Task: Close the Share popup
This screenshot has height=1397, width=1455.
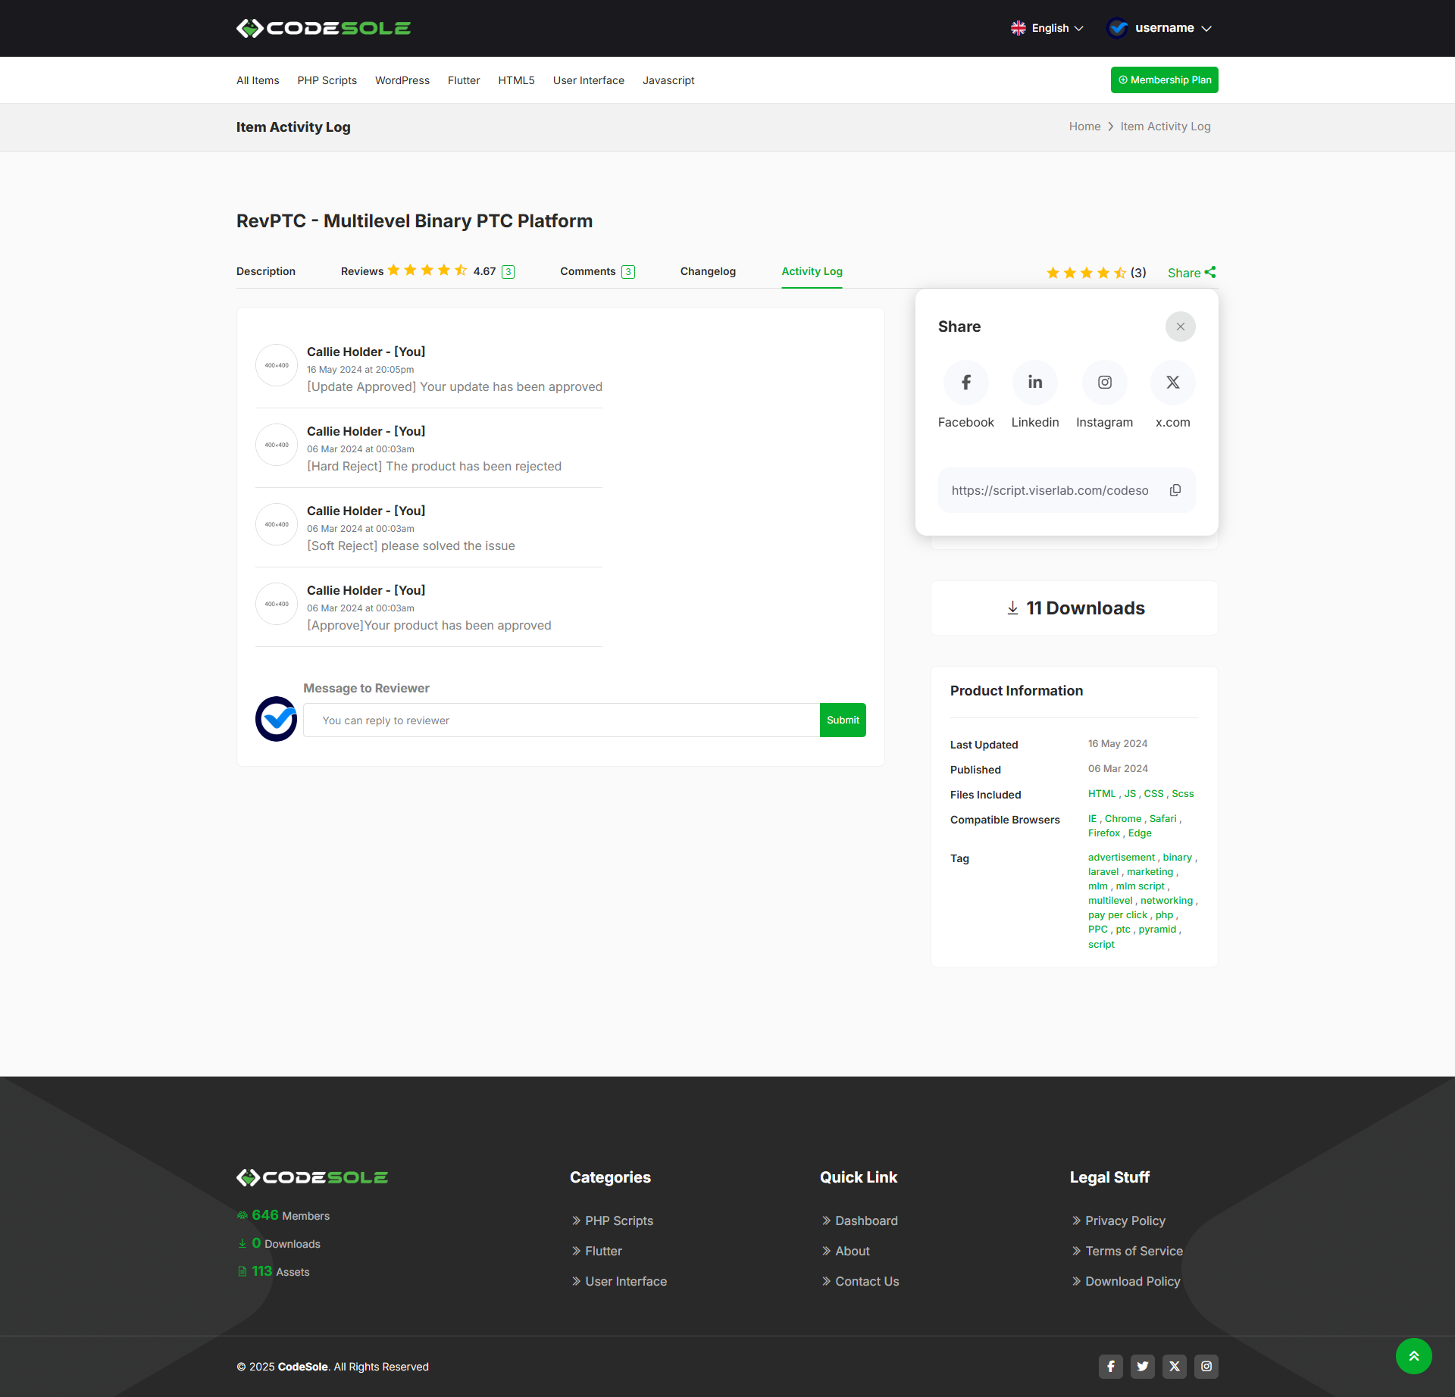Action: (1180, 327)
